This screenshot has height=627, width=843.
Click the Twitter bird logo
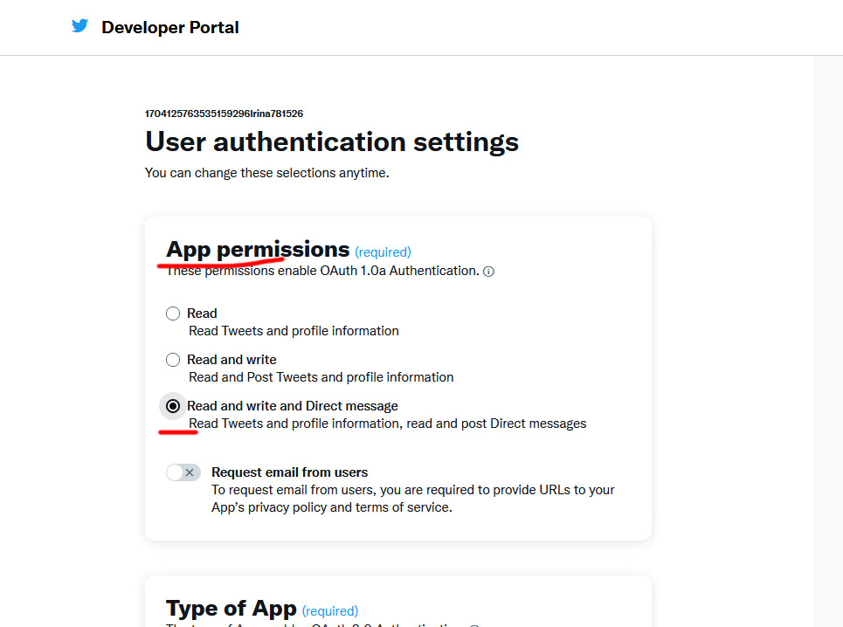click(80, 26)
